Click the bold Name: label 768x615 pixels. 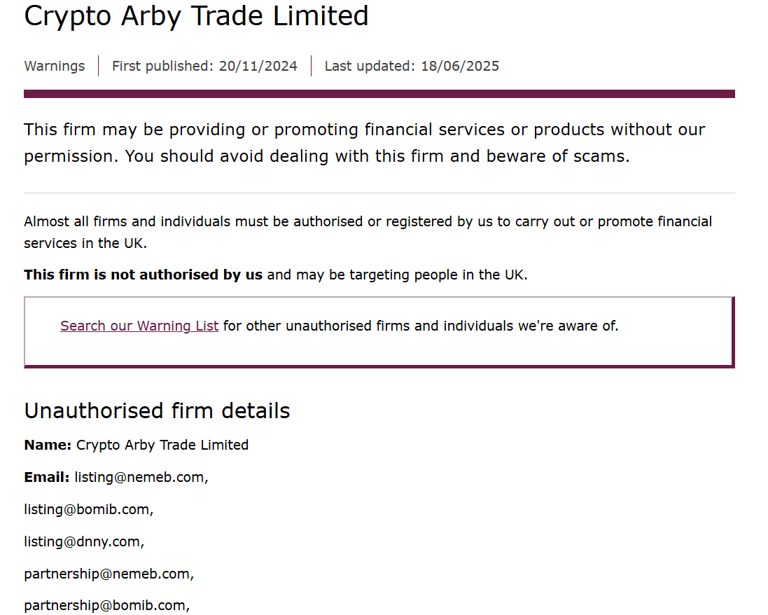click(x=48, y=445)
